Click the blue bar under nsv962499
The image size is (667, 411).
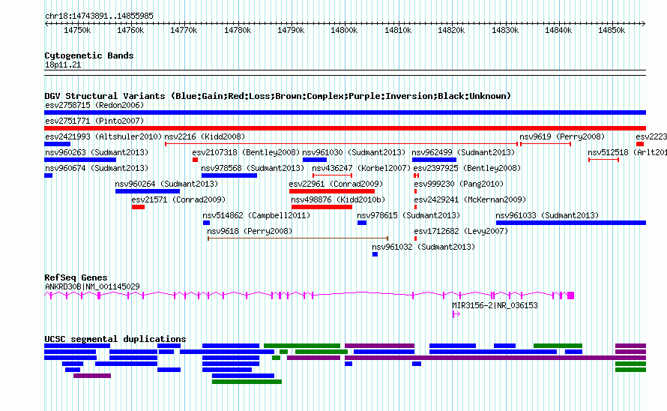pyautogui.click(x=435, y=160)
